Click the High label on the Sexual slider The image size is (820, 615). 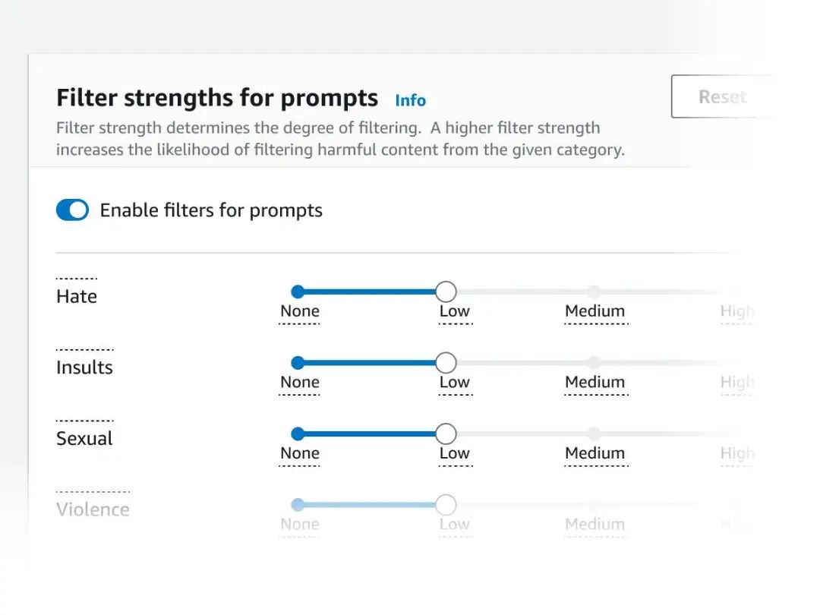pyautogui.click(x=736, y=453)
